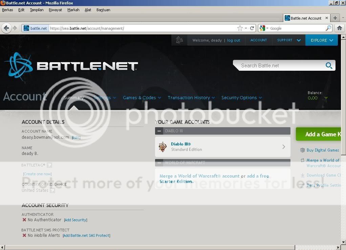Click the Download Game Client arrow icon

pos(302,175)
